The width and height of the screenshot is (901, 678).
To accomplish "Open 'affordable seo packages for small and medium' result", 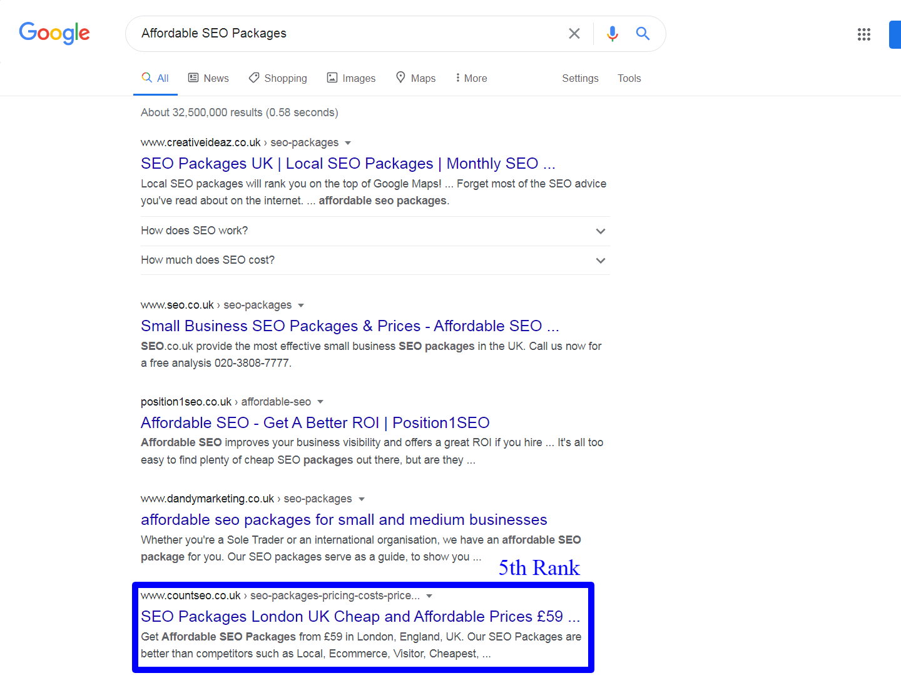I will (344, 519).
